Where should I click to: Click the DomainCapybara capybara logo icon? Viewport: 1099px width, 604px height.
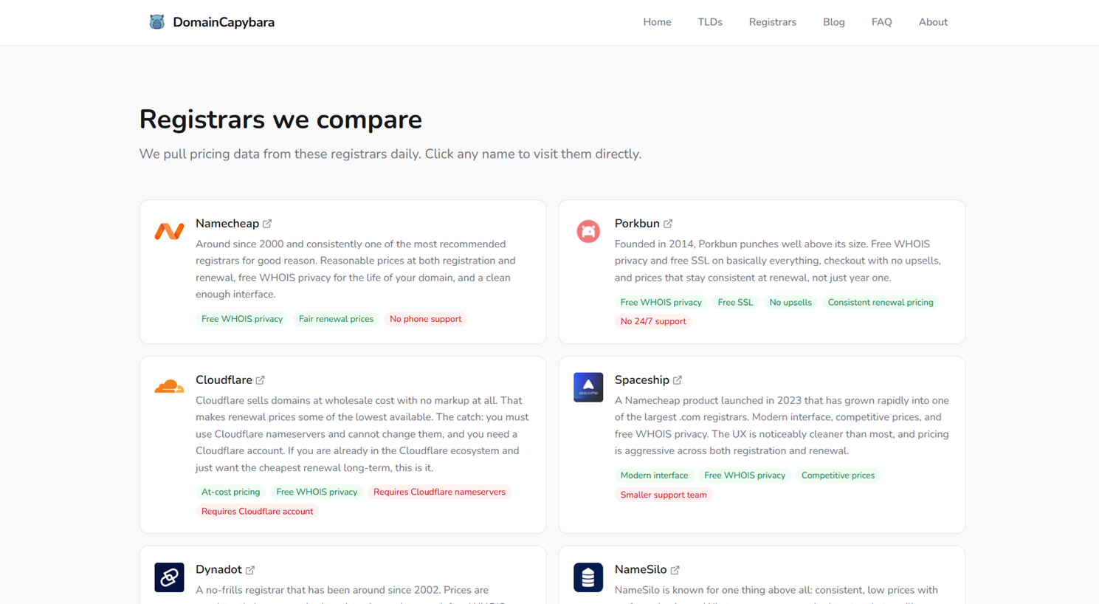click(156, 22)
